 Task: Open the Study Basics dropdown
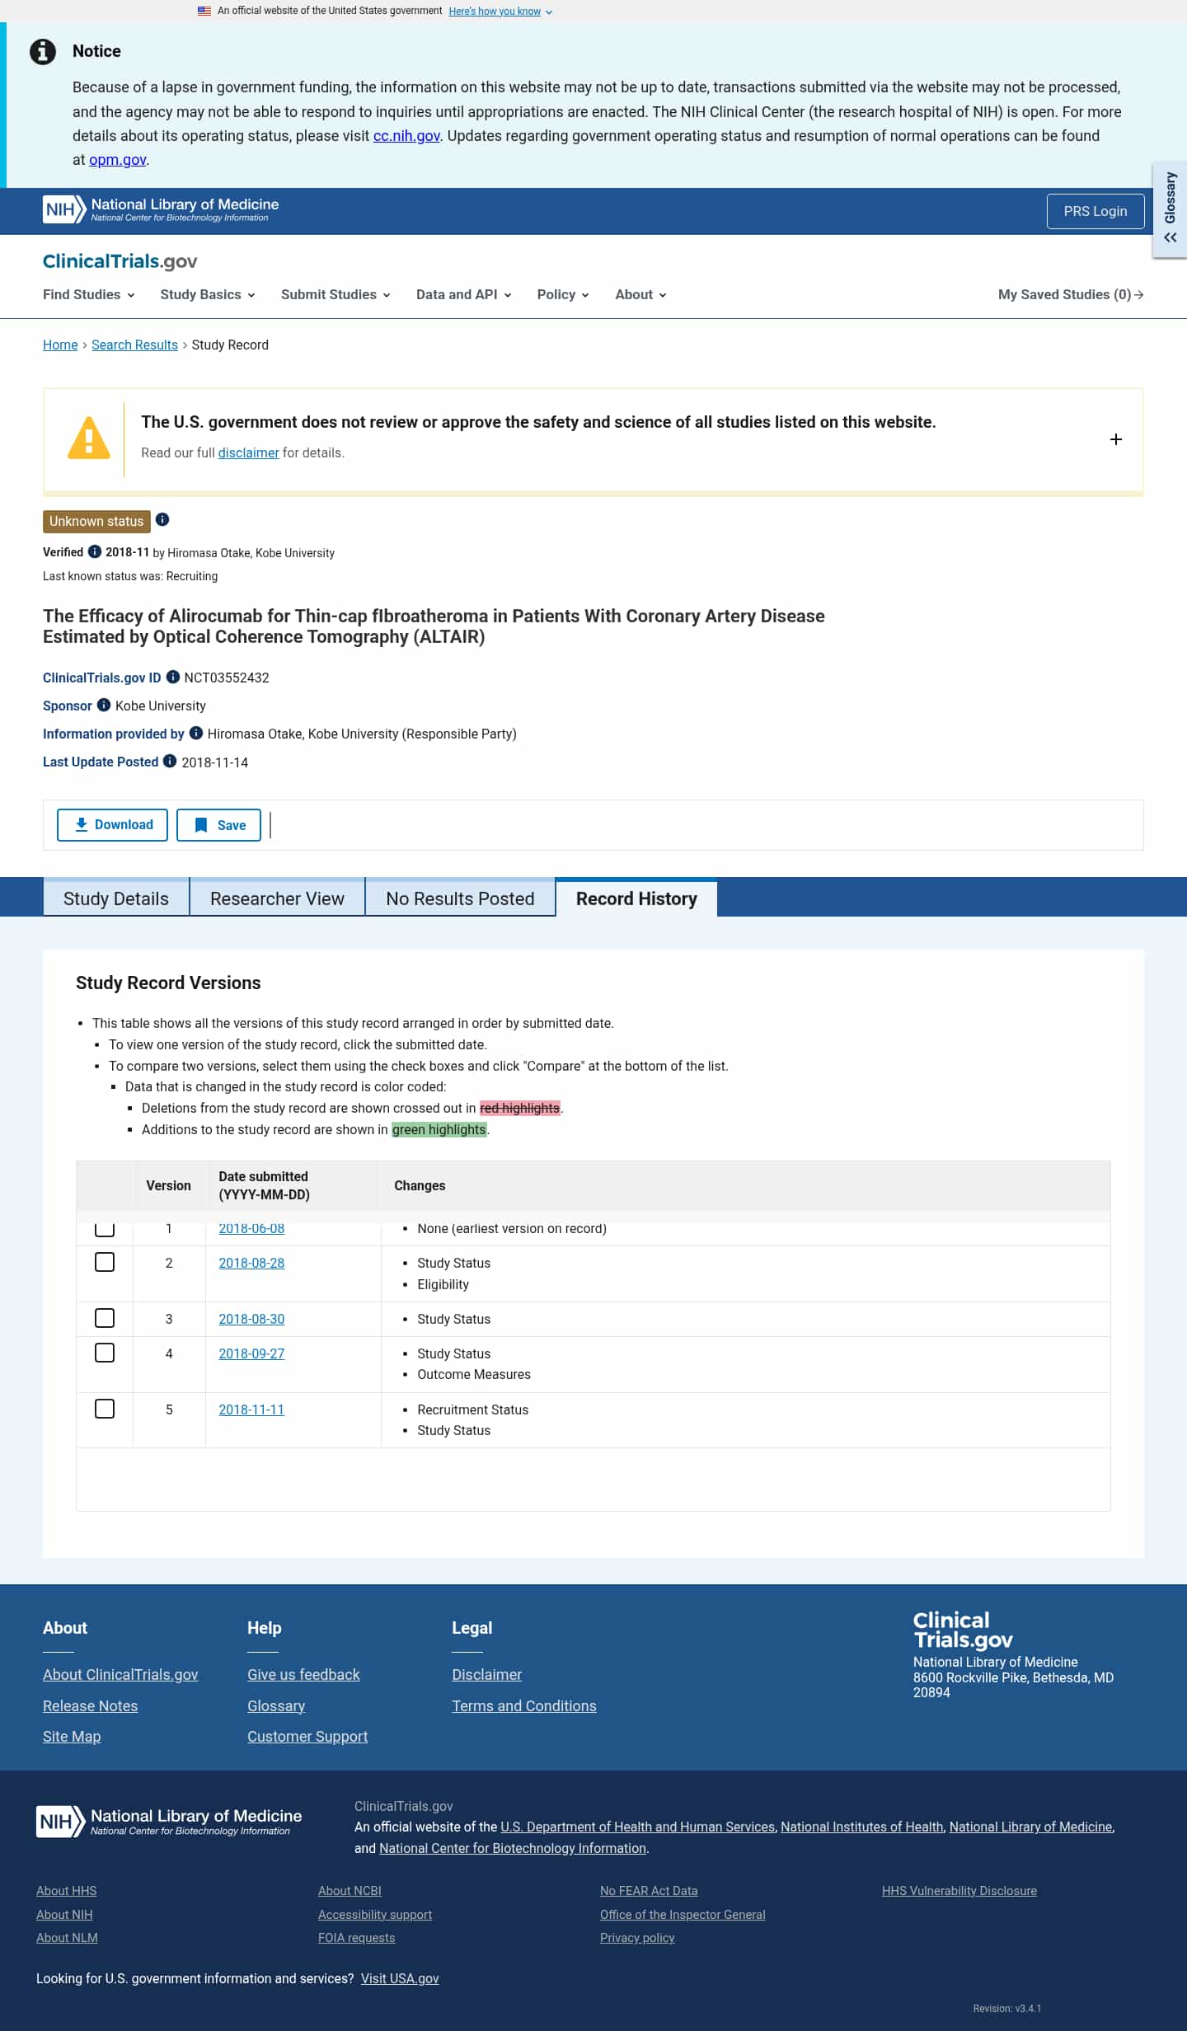coord(208,294)
